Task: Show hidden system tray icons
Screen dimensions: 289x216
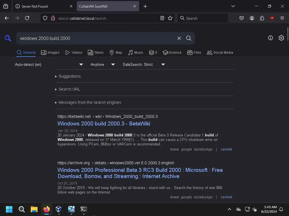Action: click(229, 209)
